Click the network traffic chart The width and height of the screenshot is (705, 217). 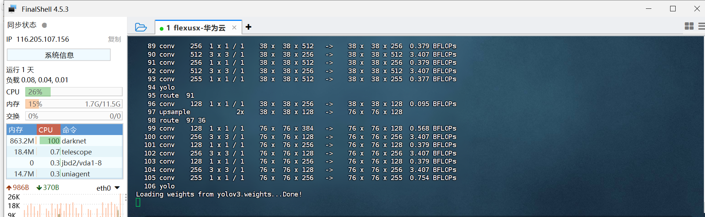pos(73,206)
